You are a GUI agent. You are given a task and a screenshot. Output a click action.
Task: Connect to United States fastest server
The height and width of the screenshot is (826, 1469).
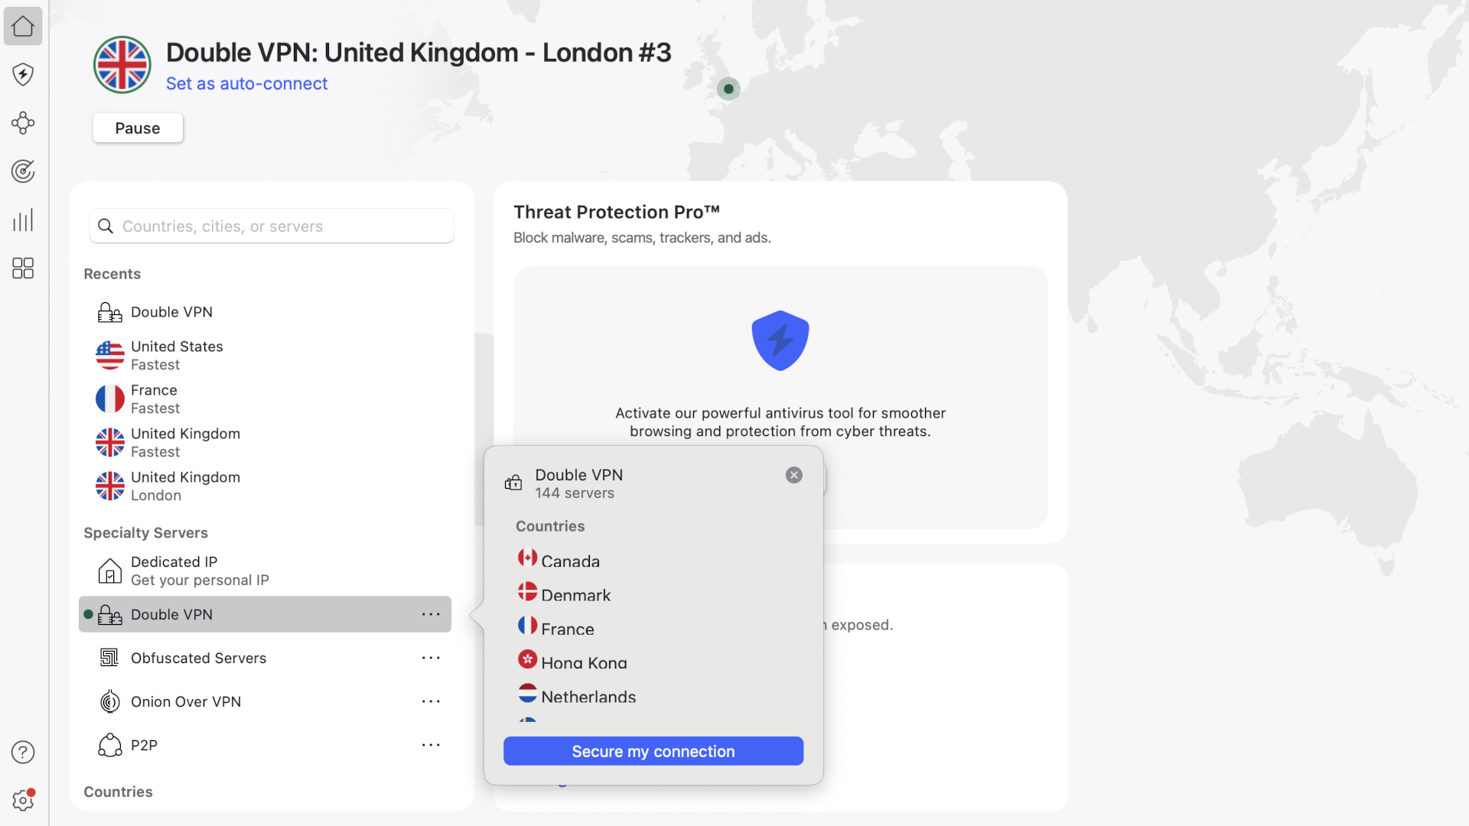click(x=177, y=354)
